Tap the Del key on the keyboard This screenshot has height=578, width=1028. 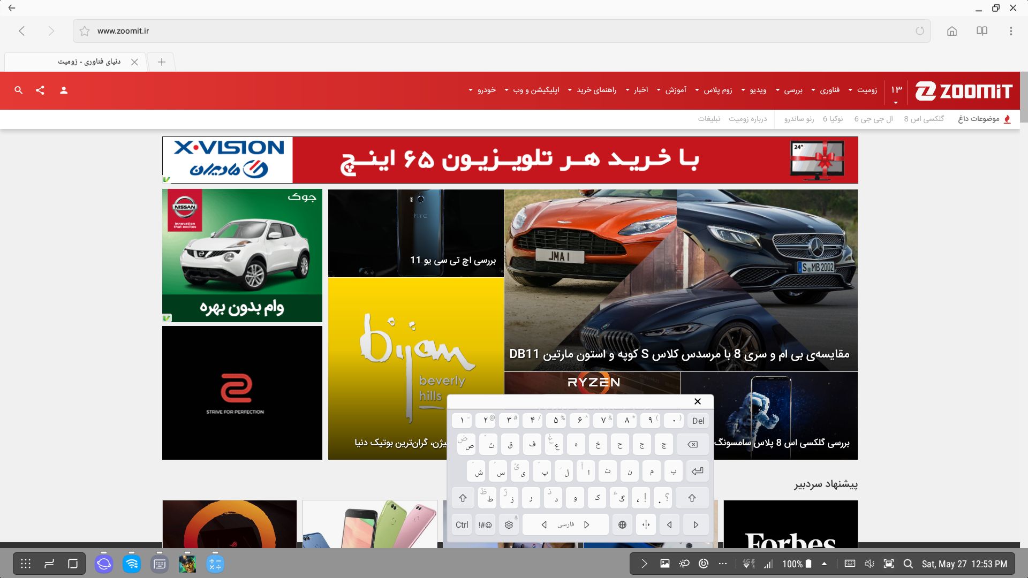[x=698, y=421]
